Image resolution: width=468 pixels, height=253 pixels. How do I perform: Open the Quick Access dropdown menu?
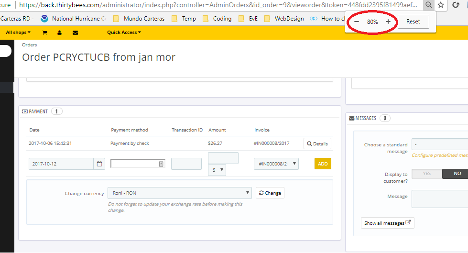(124, 33)
